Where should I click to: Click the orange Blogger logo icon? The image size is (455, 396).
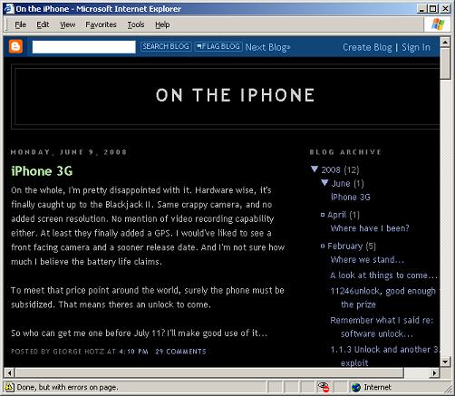coord(15,46)
